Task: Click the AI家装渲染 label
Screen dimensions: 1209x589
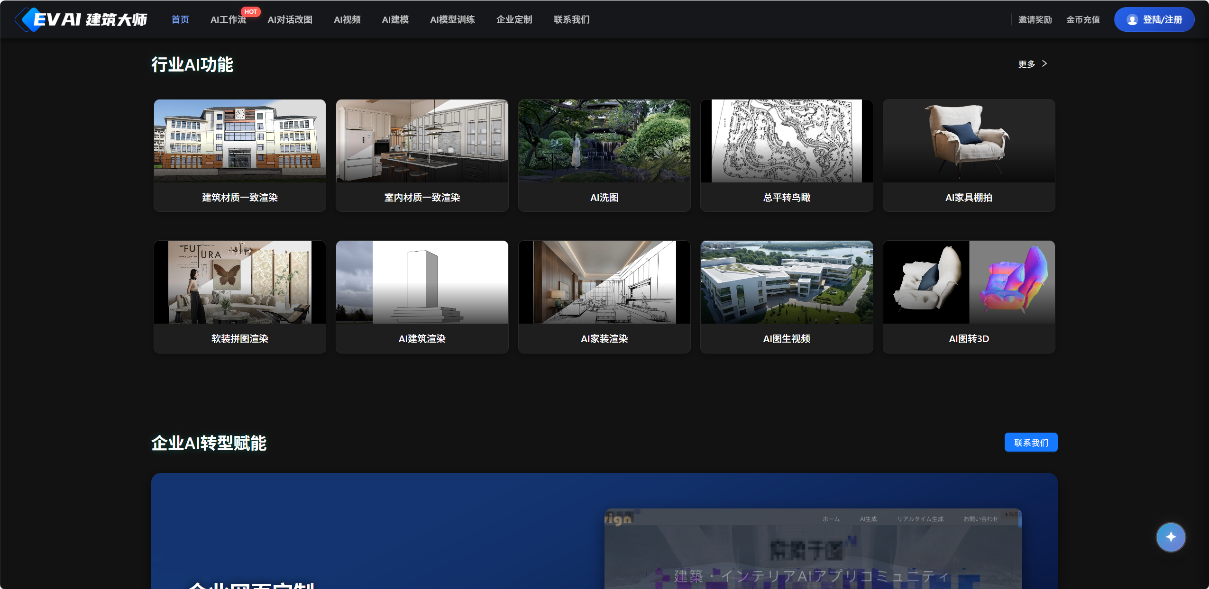Action: (604, 338)
